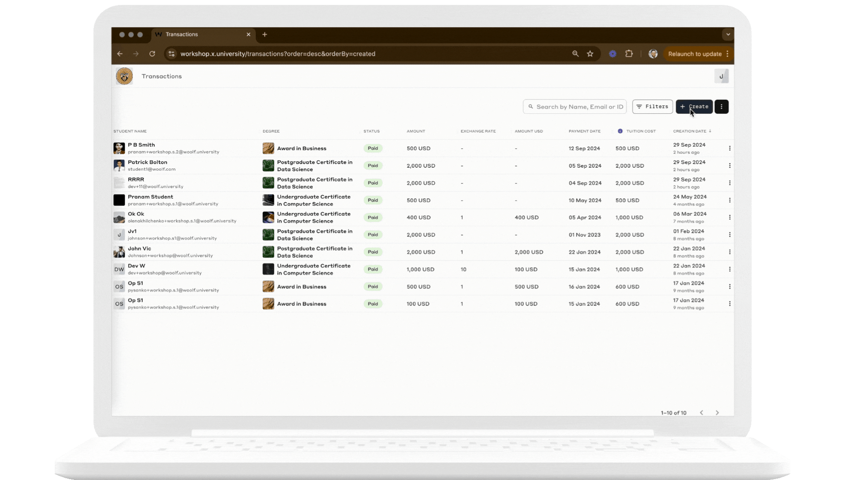Open the browser extensions puzzle icon
The width and height of the screenshot is (854, 480).
[629, 54]
